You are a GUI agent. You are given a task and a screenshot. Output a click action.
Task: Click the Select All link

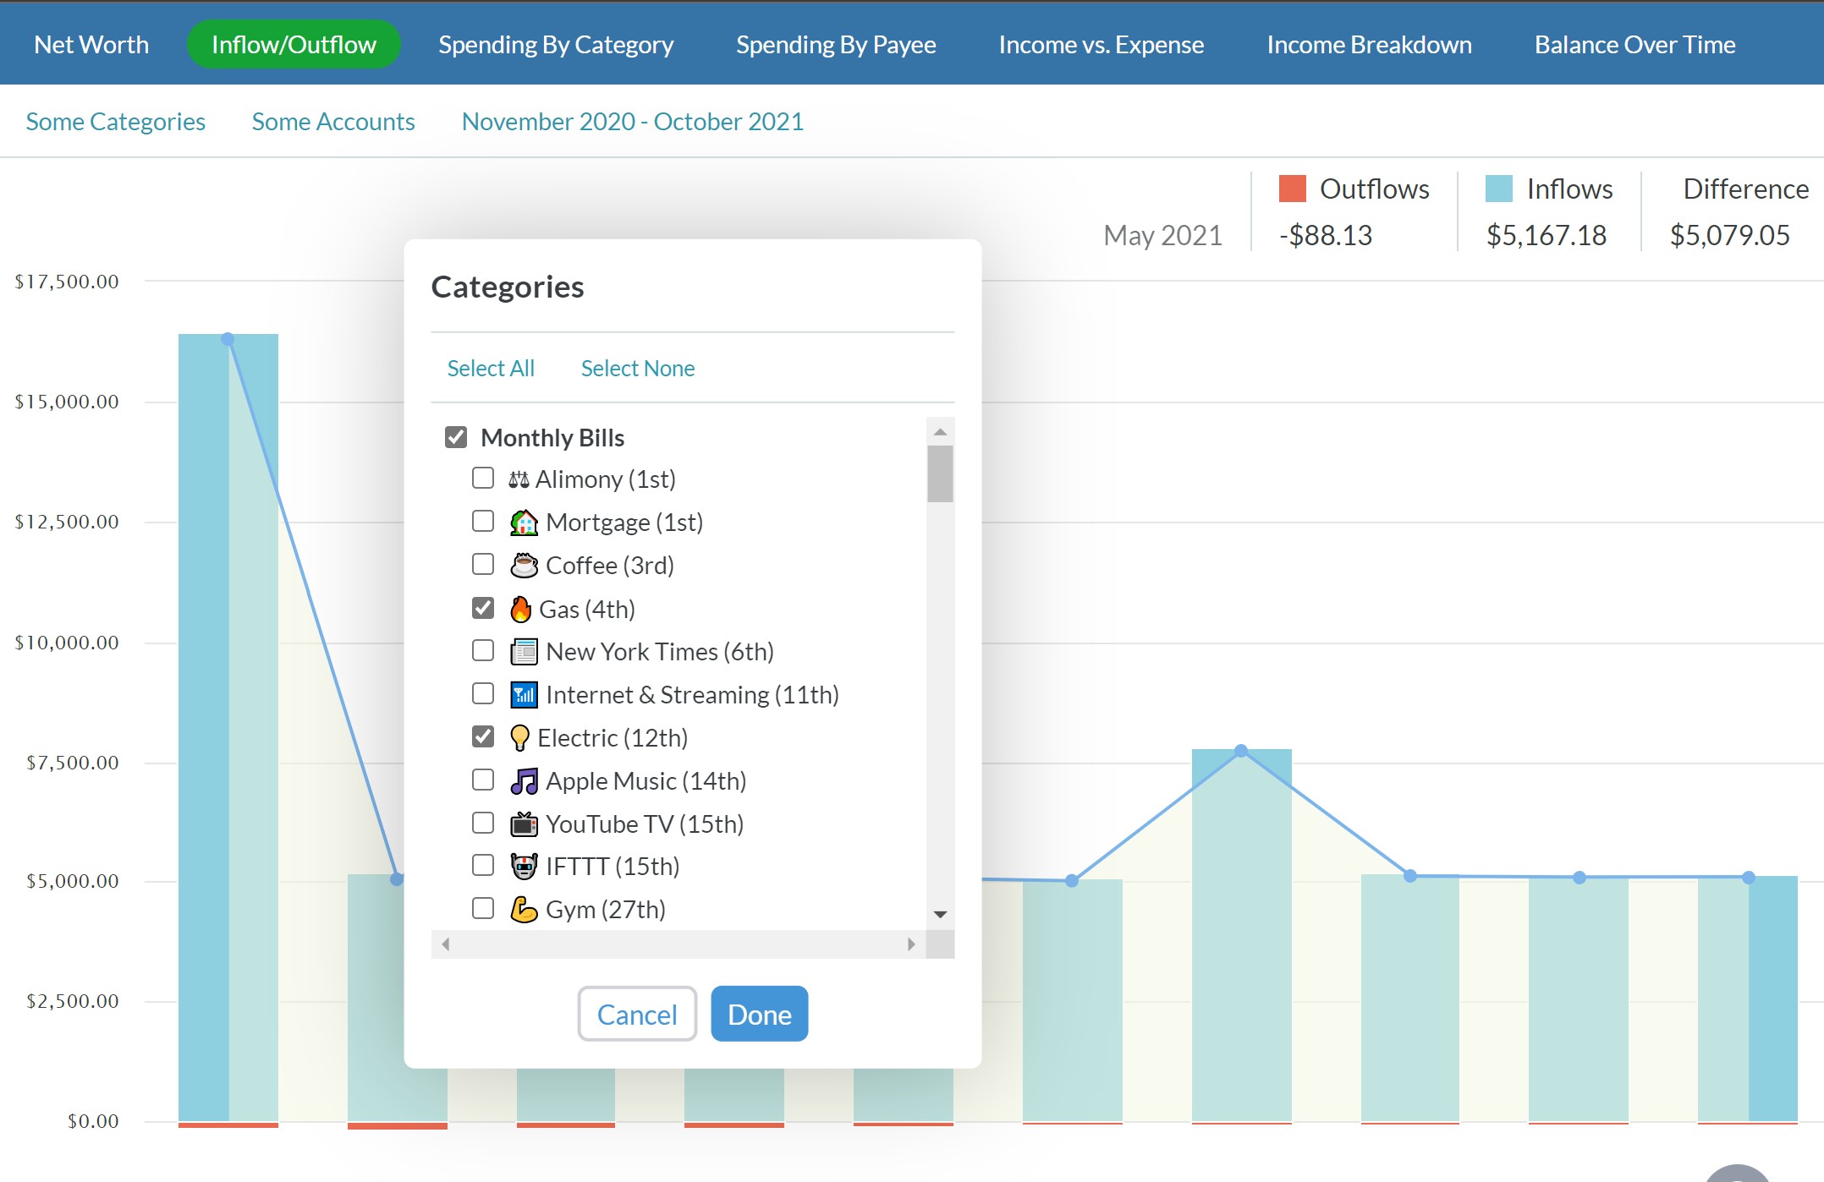click(491, 369)
